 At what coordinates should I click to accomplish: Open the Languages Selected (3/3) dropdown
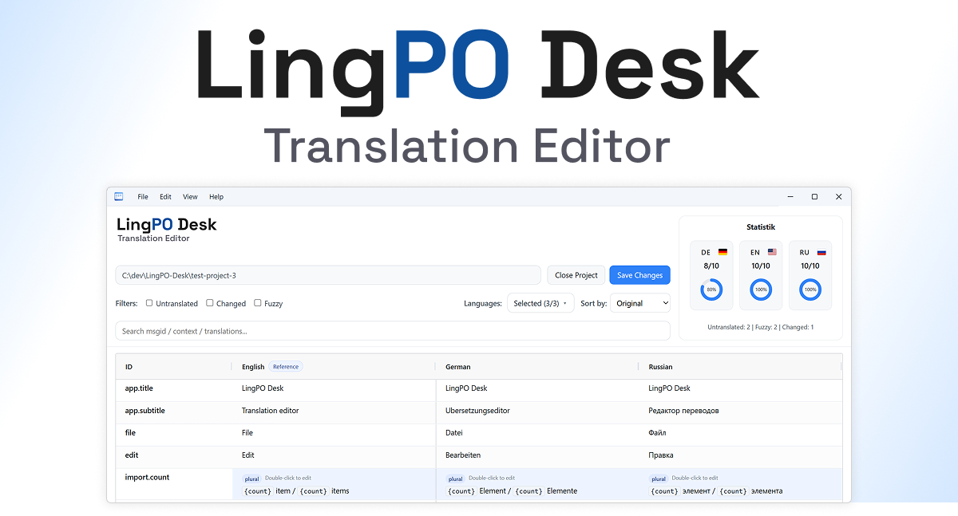[x=540, y=303]
